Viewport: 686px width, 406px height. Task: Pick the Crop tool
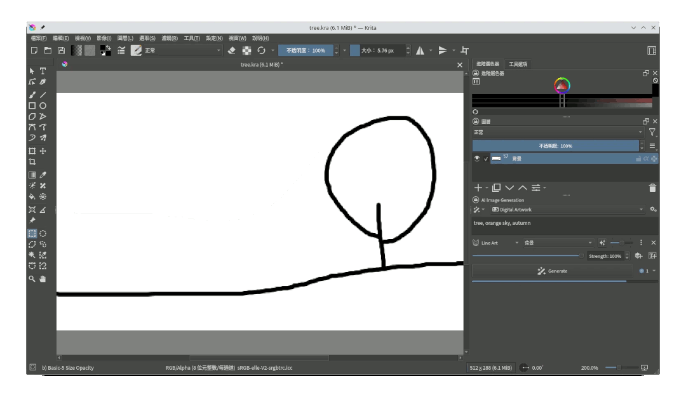(32, 162)
